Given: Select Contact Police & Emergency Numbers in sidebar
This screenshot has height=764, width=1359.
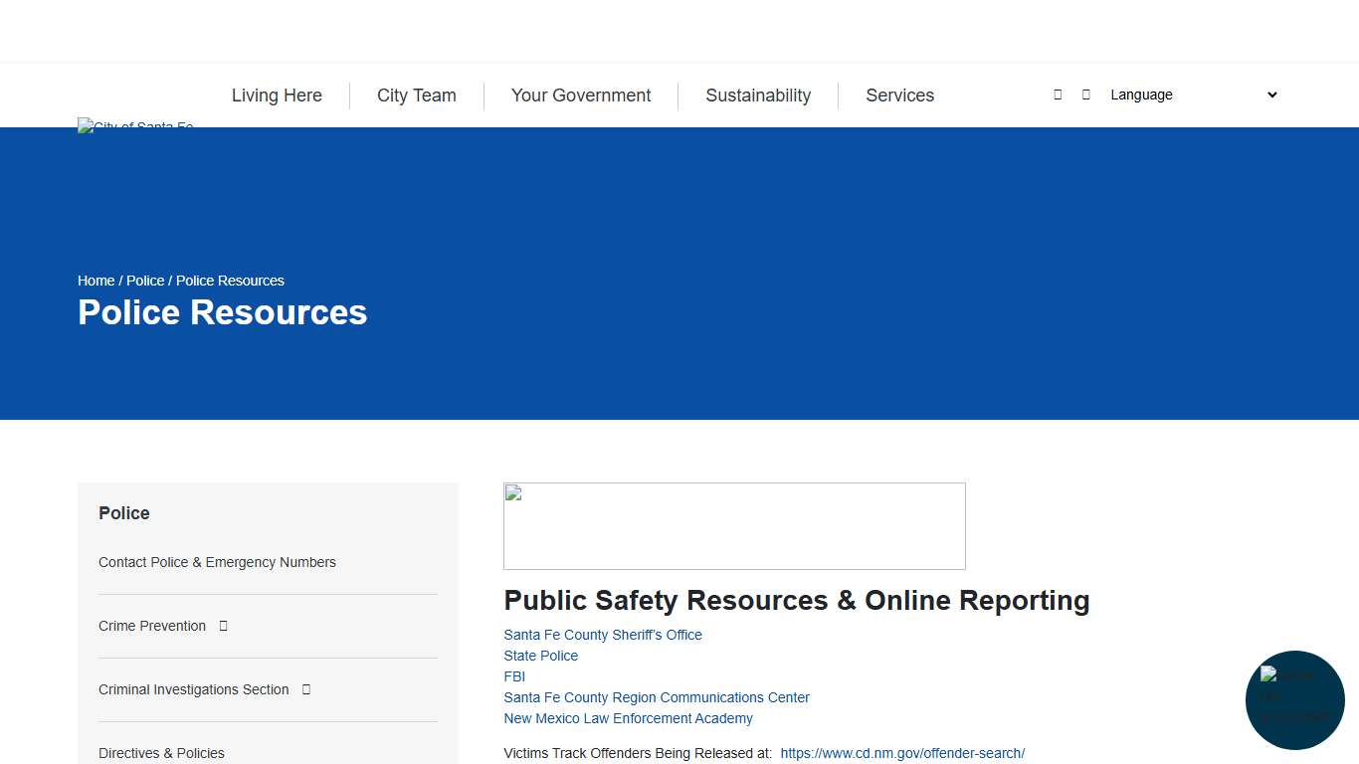Looking at the screenshot, I should pos(217,562).
